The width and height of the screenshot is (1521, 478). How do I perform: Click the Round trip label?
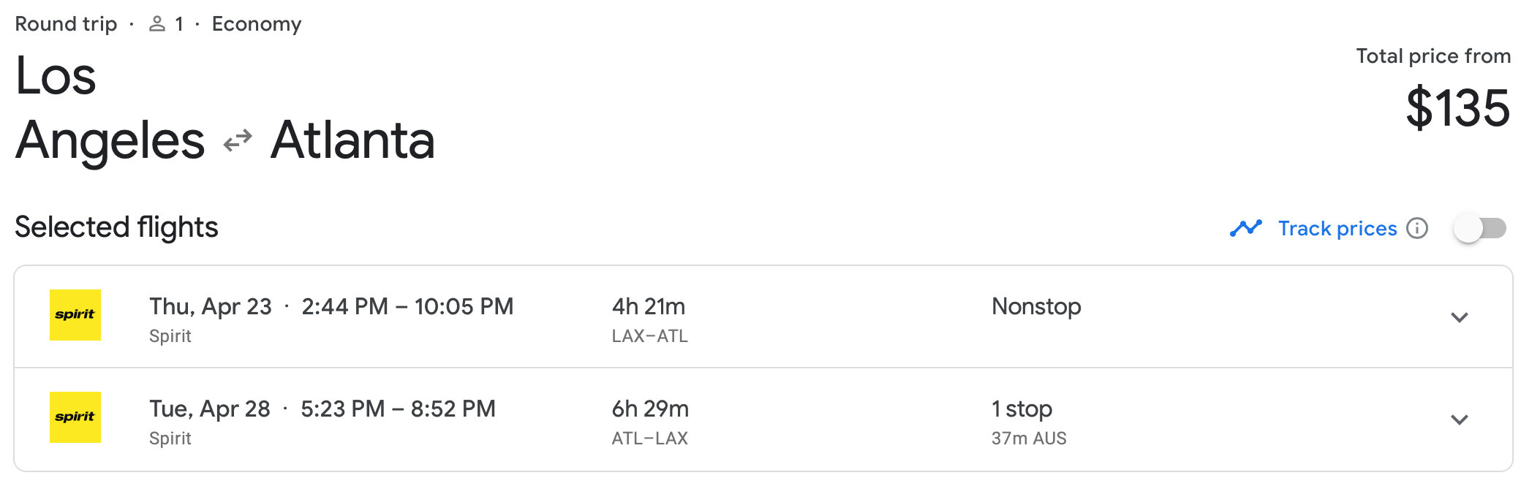click(x=66, y=24)
